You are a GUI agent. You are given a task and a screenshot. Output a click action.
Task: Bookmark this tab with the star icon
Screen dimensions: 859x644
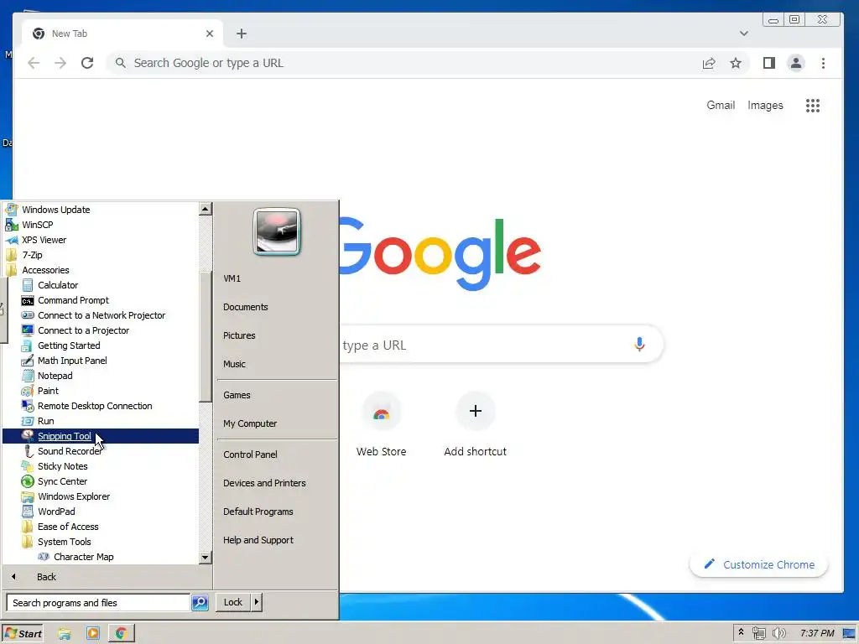tap(736, 63)
